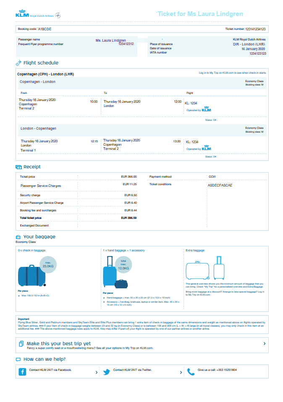
Task: Click the KLM Royal Dutch Airlines logo
Action: [38, 15]
